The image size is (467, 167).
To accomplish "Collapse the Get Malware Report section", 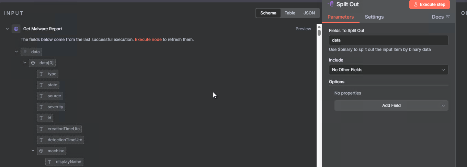I will point(7,29).
